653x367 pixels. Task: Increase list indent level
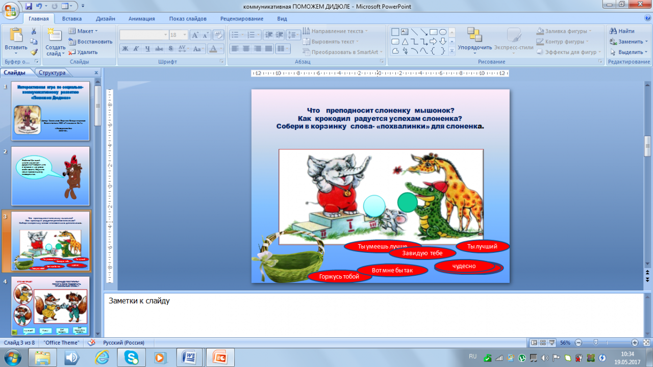coord(280,35)
